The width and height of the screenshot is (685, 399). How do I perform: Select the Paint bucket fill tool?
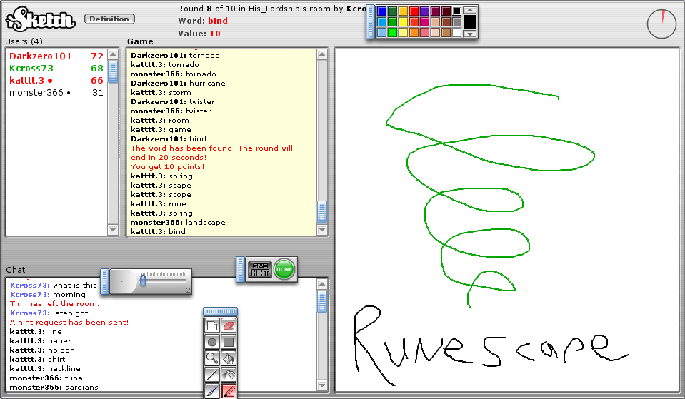229,358
